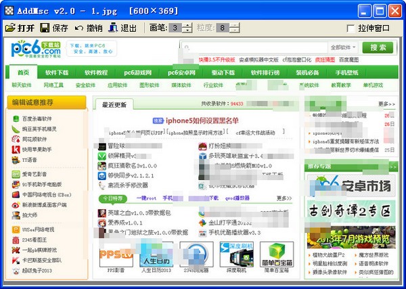Click the 打开 open-file folder icon

click(10, 28)
